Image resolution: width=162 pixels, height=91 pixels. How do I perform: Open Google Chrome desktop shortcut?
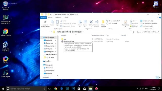(6, 32)
